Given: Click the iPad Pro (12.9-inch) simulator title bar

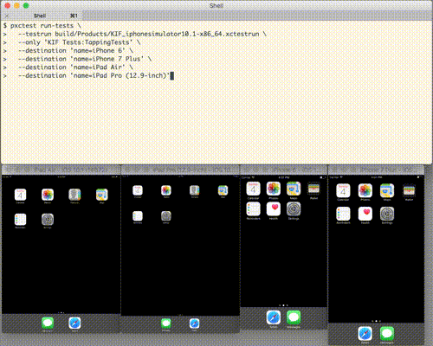Looking at the screenshot, I should click(x=180, y=170).
